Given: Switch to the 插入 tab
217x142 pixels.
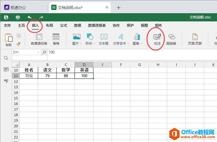Looking at the screenshot, I should pyautogui.click(x=35, y=25).
